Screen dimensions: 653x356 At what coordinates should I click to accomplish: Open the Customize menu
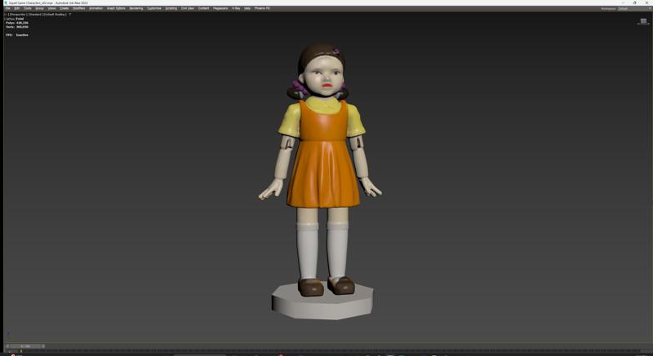coord(154,8)
